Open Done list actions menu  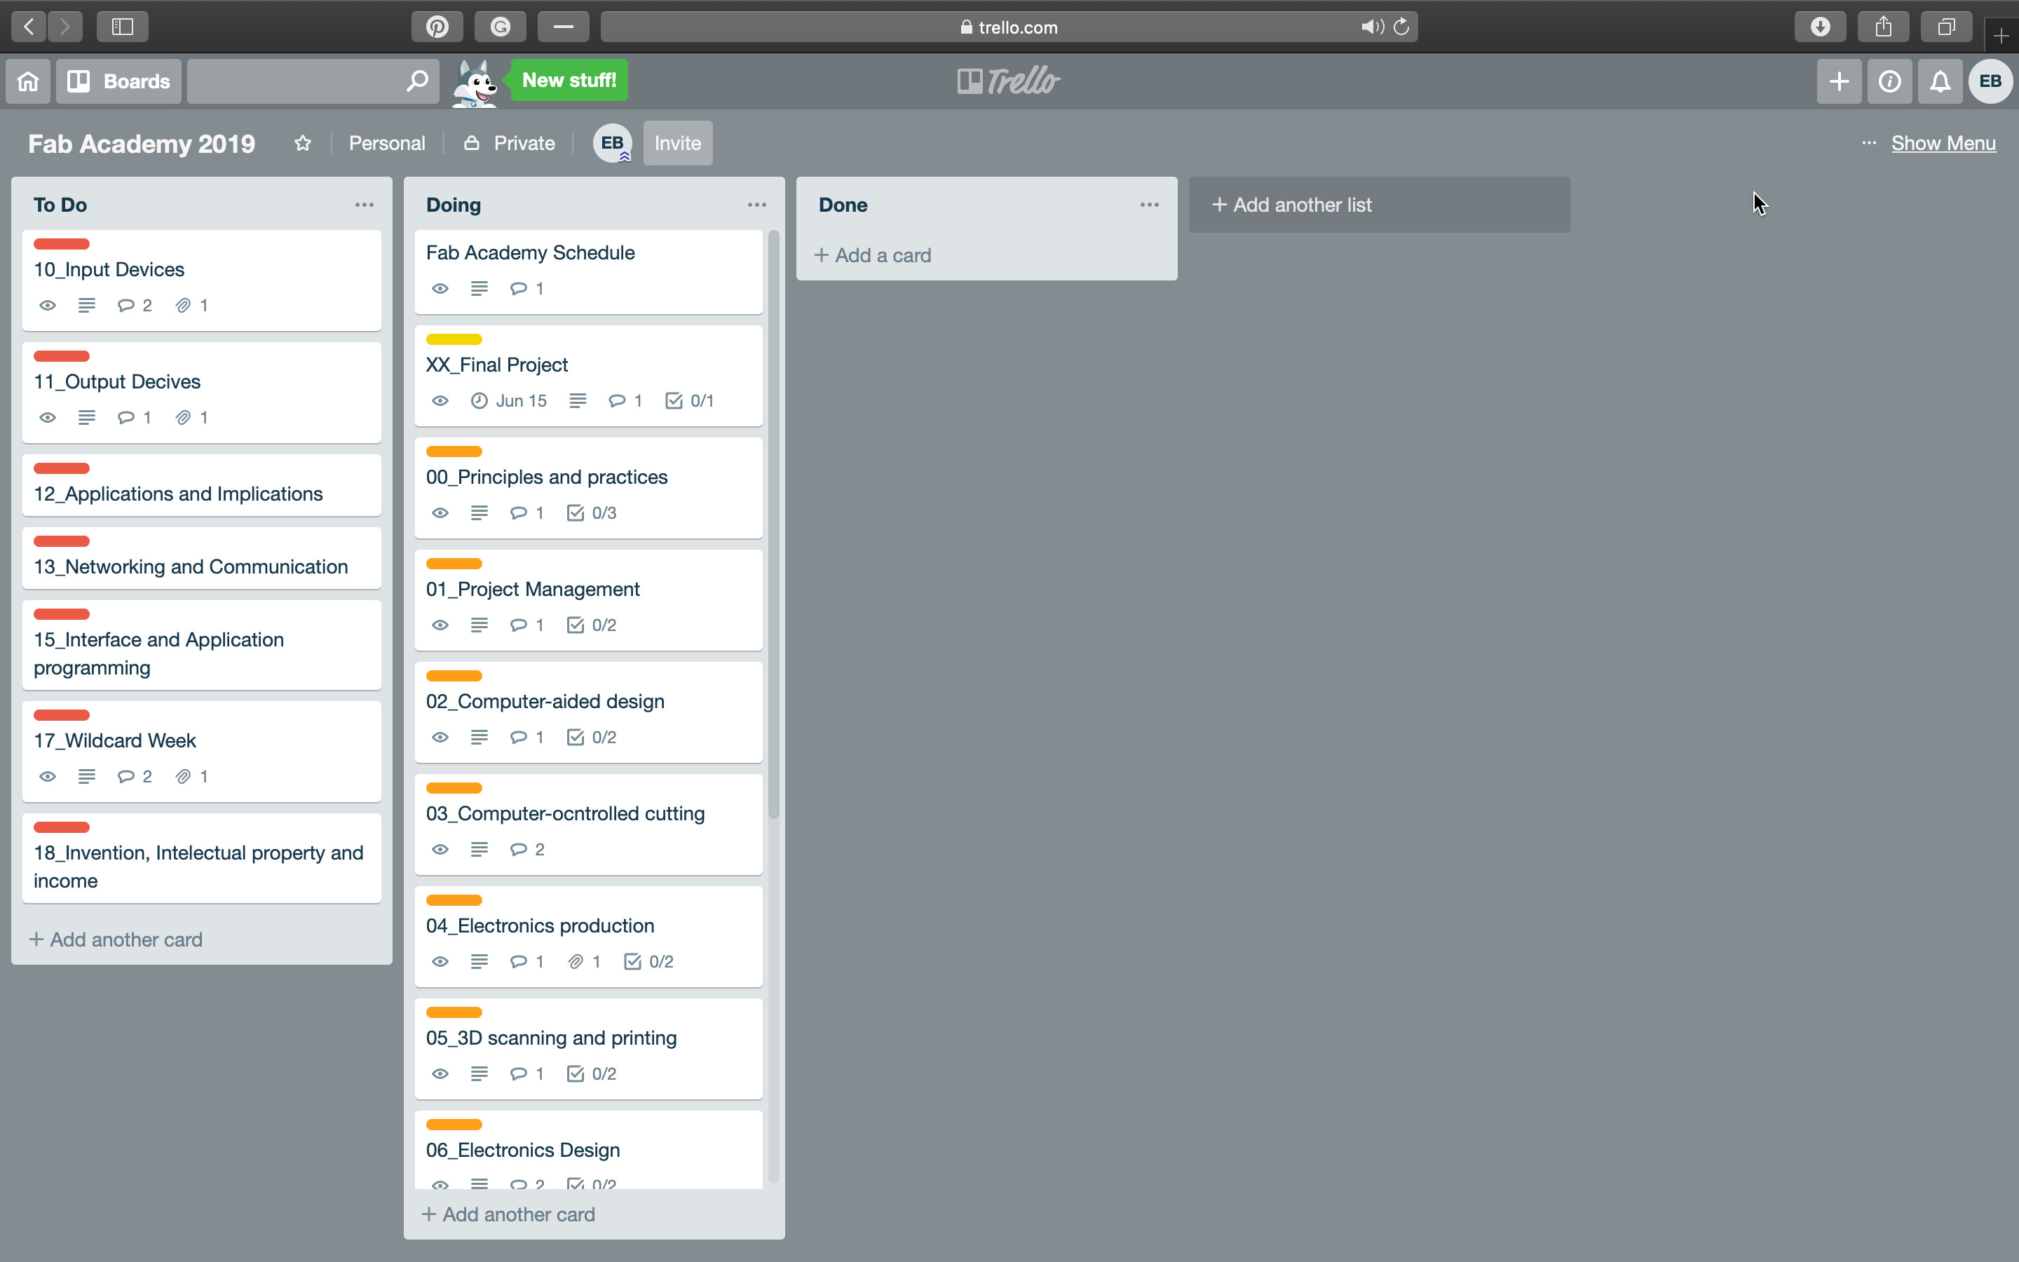[1149, 205]
